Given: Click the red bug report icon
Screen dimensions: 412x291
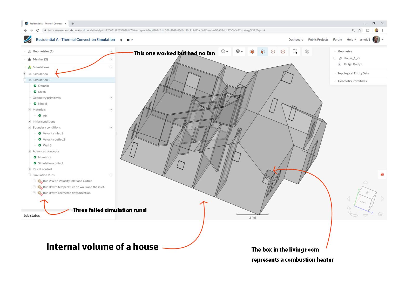Looking at the screenshot, I should tap(382, 175).
